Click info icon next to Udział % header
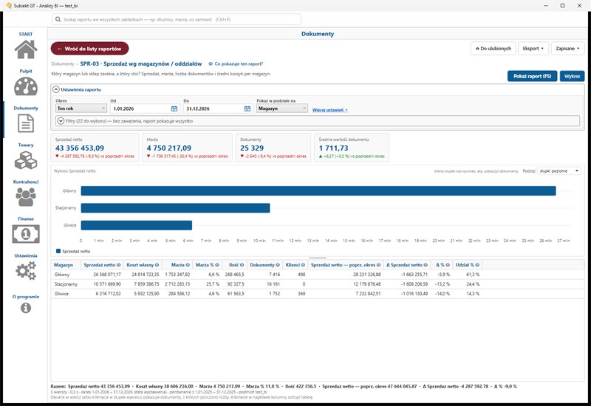Image resolution: width=591 pixels, height=406 pixels. [x=477, y=265]
